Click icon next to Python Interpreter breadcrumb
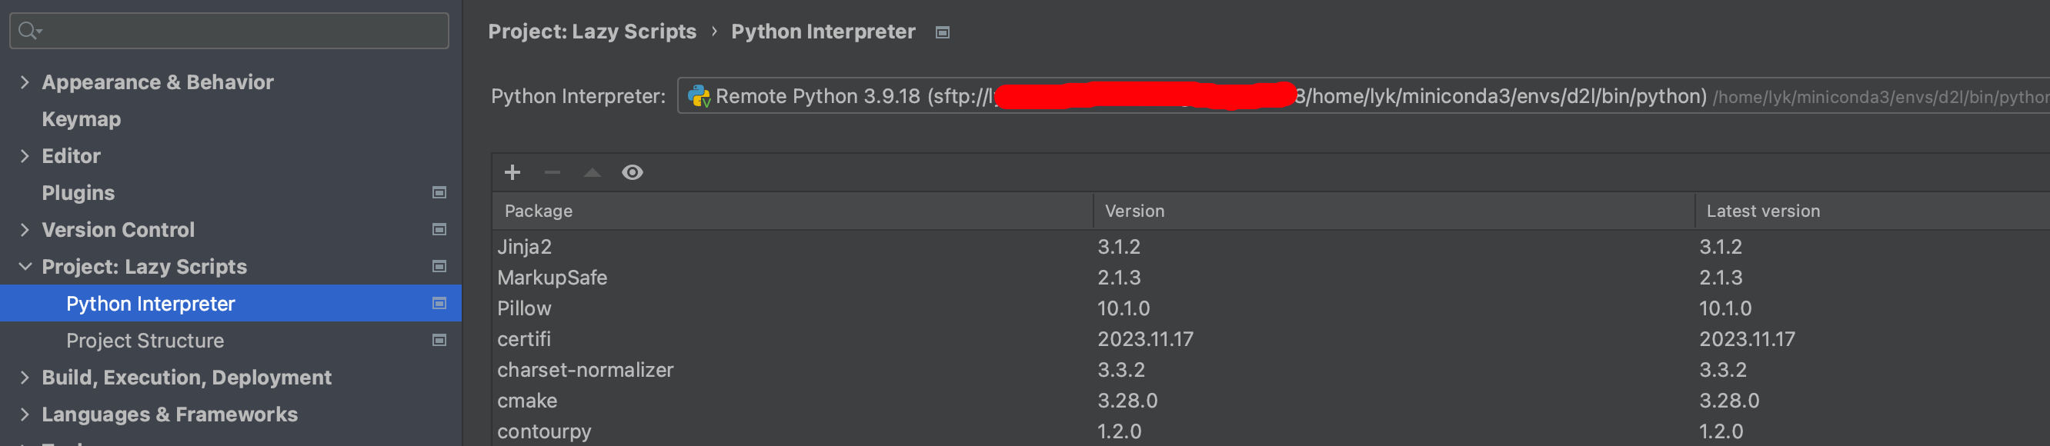 tap(943, 32)
